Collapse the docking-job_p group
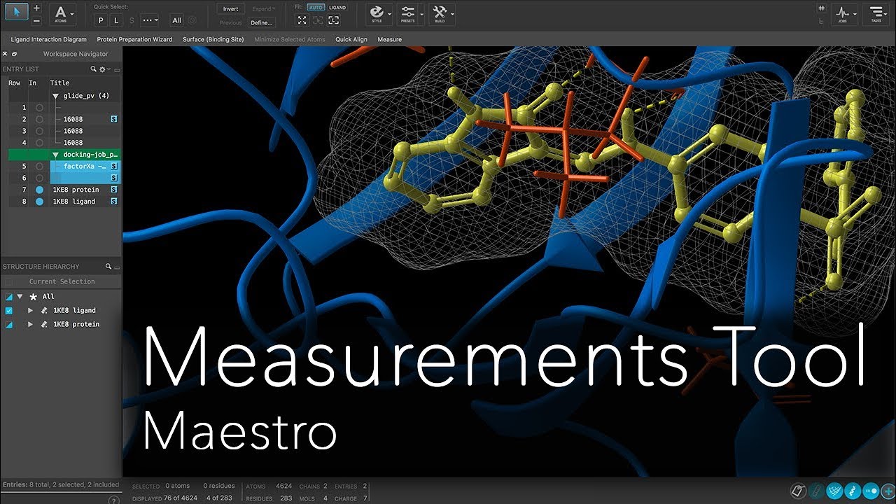896x504 pixels. click(55, 154)
